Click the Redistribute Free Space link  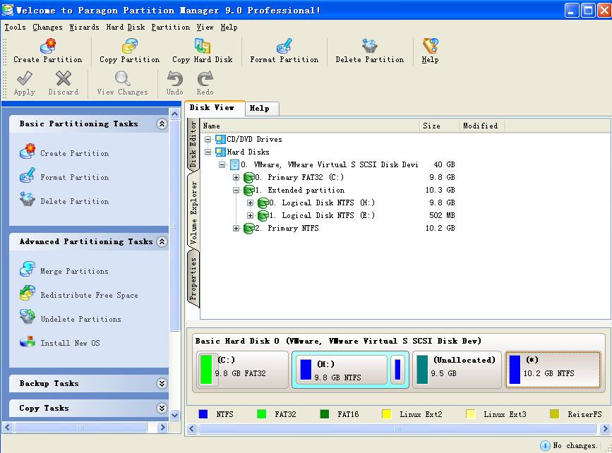tap(90, 296)
